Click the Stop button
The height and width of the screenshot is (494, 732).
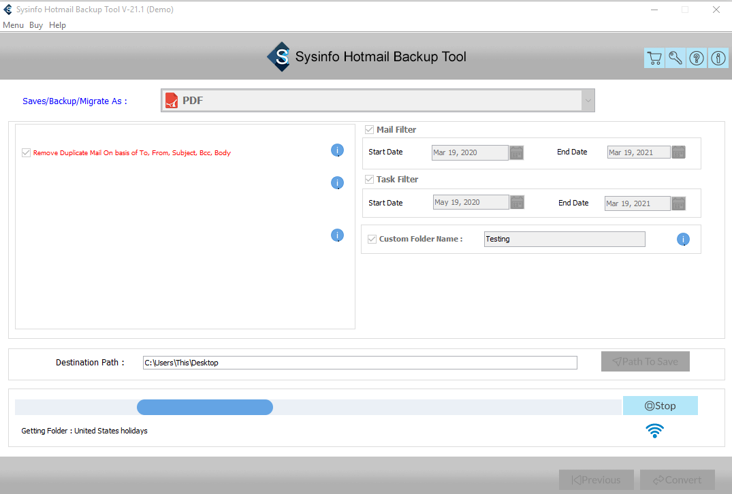[x=660, y=406]
